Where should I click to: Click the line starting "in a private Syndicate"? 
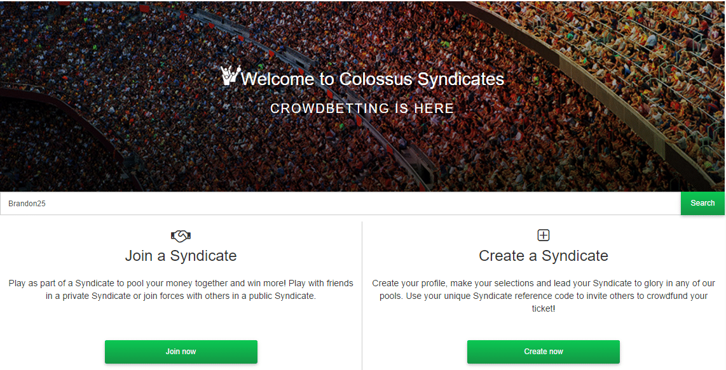coord(181,296)
